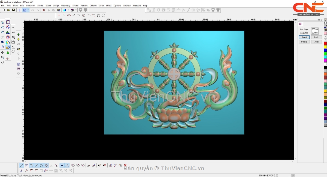Toggle the endpoint snap button
The height and width of the screenshot is (177, 327).
[22, 165]
